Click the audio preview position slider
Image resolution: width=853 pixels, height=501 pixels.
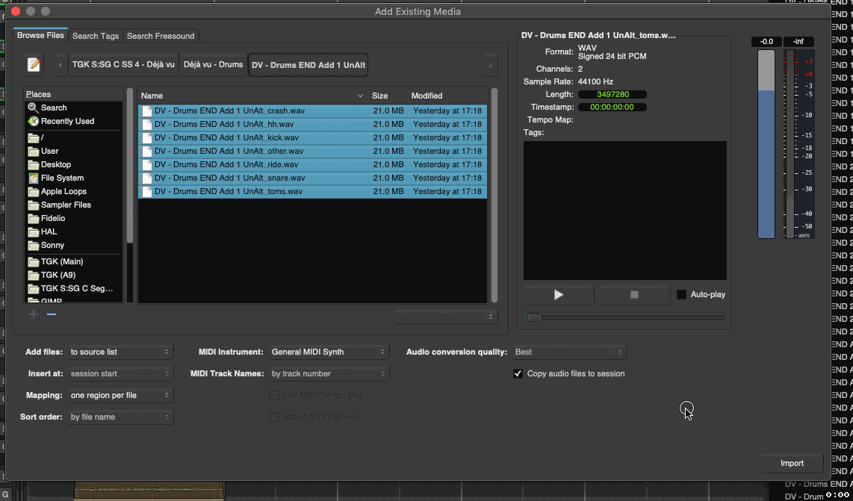coord(624,317)
